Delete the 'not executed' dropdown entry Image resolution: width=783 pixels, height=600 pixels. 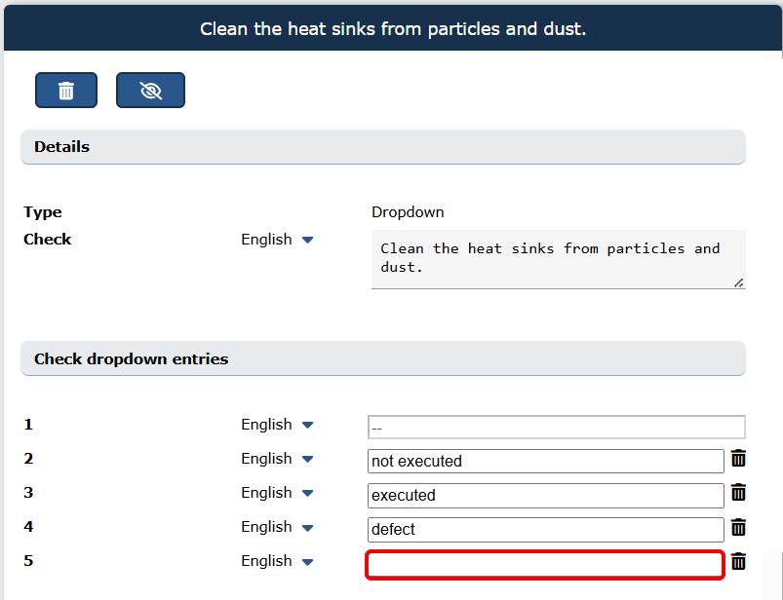(x=738, y=459)
